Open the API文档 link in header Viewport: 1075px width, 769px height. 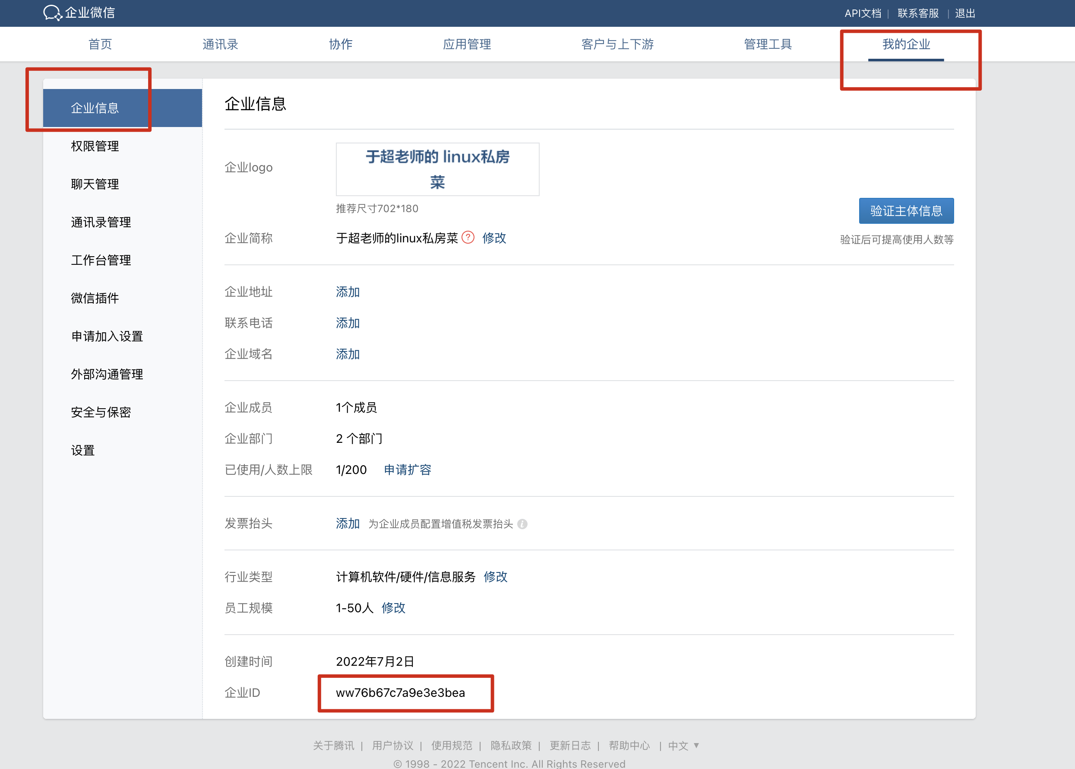(x=862, y=13)
